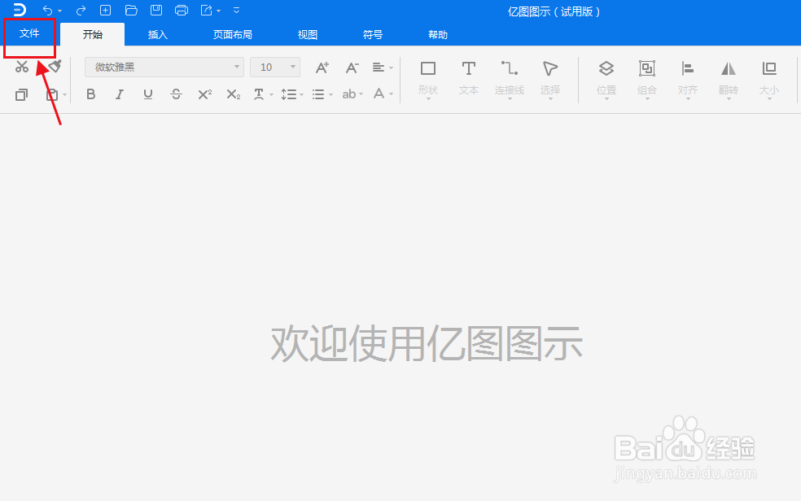This screenshot has height=501, width=801.
Task: Click the Save icon in quick access toolbar
Action: (155, 10)
